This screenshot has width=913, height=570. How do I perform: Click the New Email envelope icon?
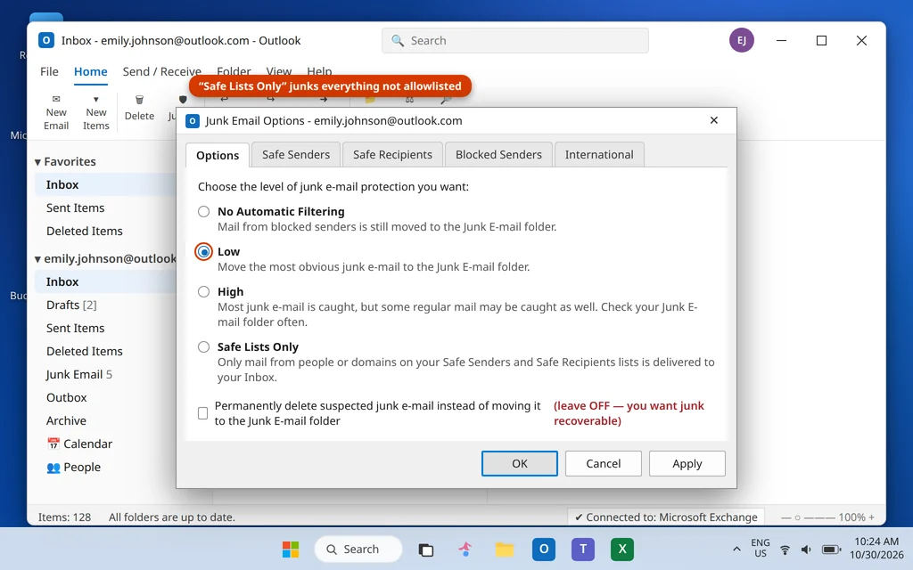coord(56,99)
